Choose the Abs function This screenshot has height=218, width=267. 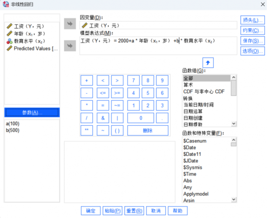[207, 181]
